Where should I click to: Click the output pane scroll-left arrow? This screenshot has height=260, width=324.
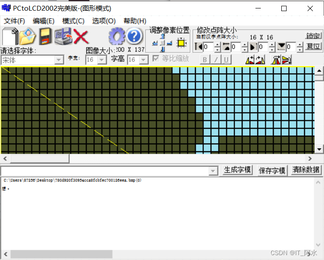[x=6, y=254]
